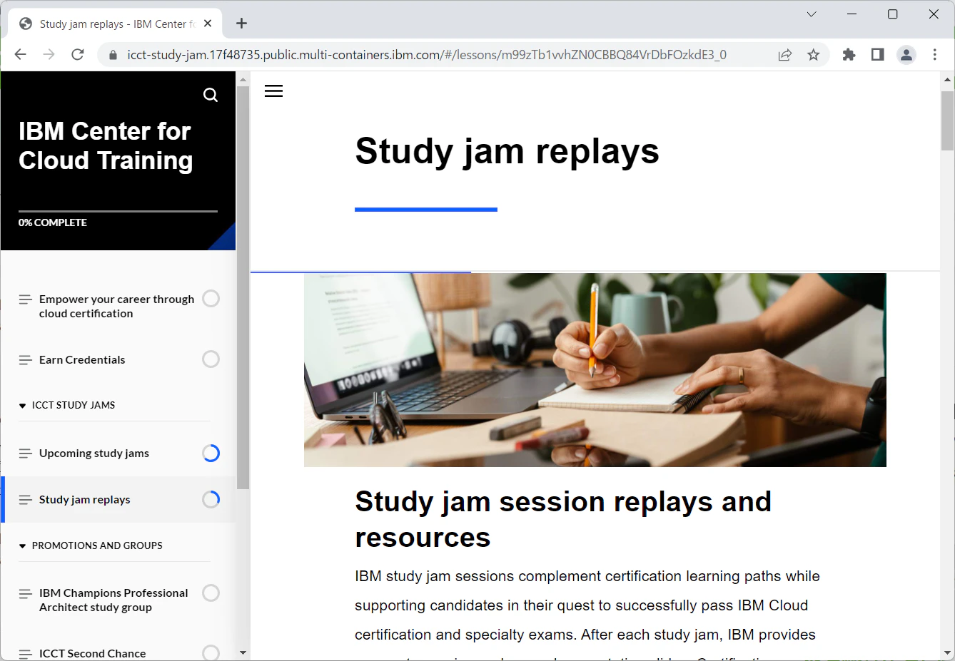The image size is (955, 661).
Task: Open the browser side panel icon
Action: (x=878, y=55)
